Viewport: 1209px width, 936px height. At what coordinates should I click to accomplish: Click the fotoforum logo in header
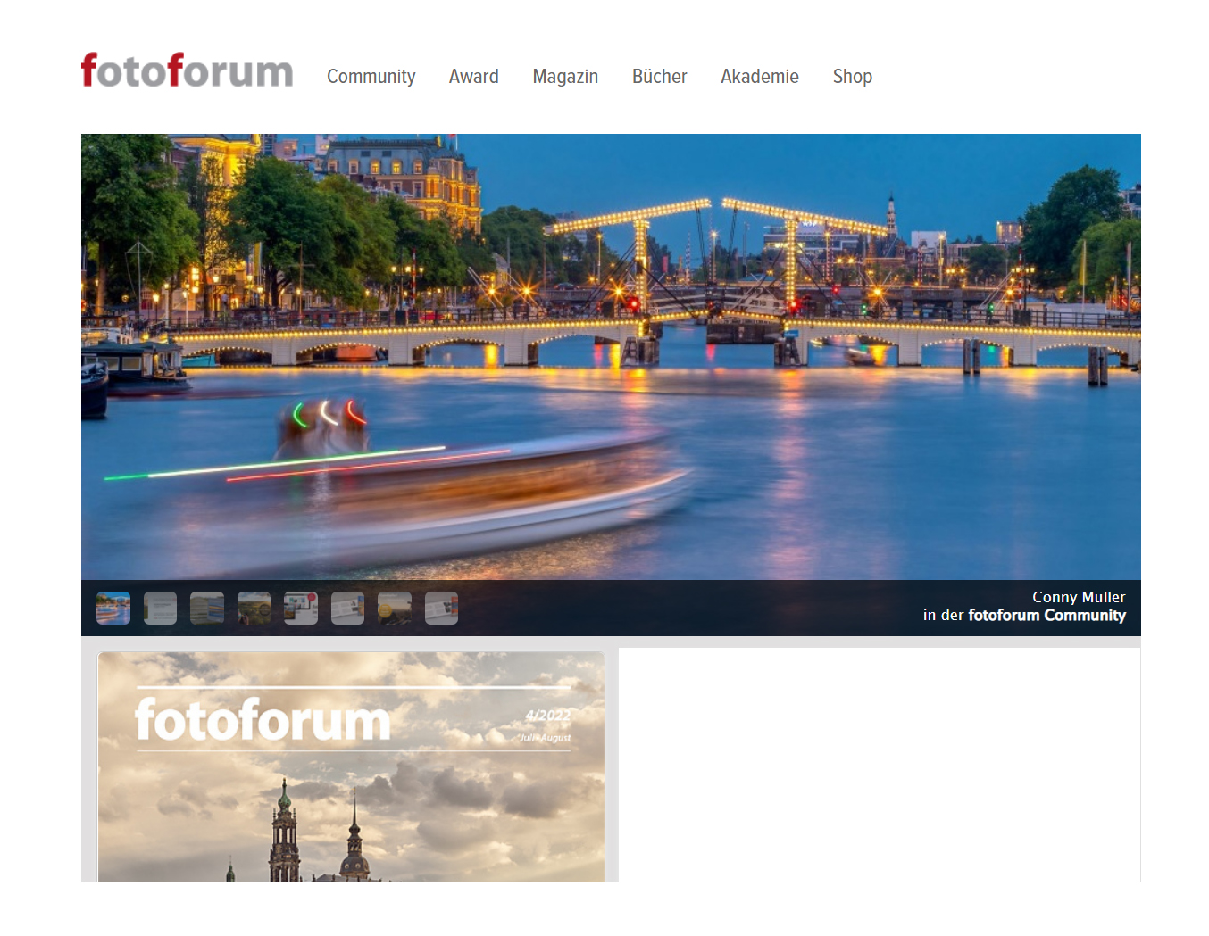187,70
